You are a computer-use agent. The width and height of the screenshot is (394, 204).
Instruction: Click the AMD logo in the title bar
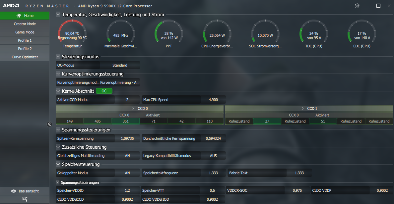point(11,6)
